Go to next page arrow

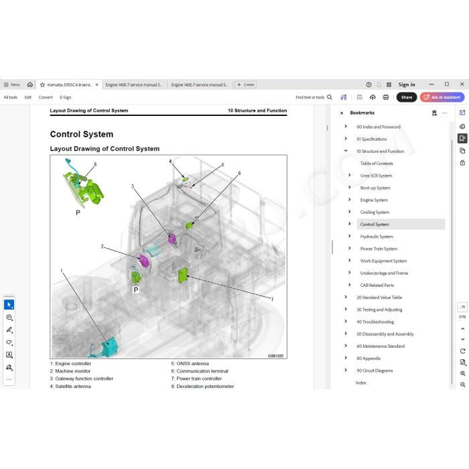[463, 339]
